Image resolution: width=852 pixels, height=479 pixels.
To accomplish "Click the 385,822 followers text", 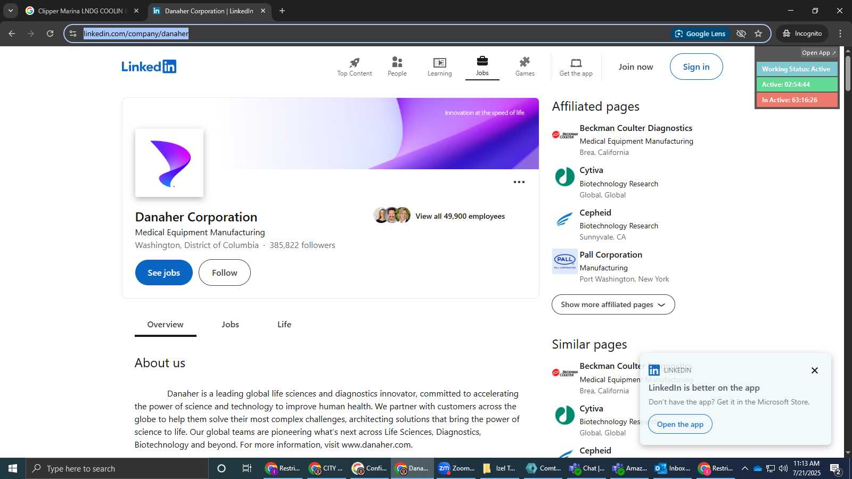I will (x=302, y=245).
